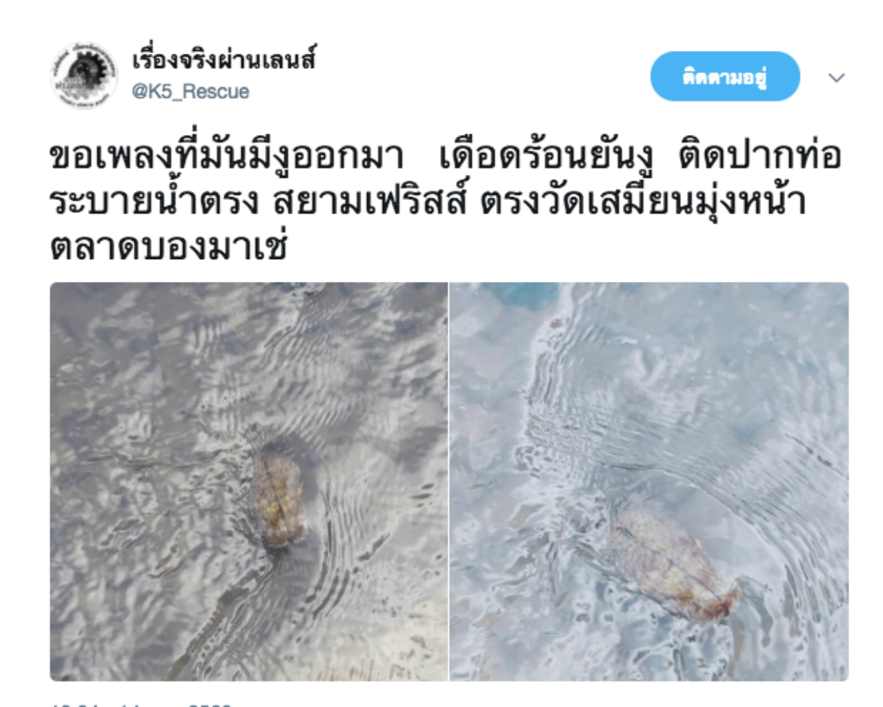Click the phrase ติดปากท่อ in the tweet
The width and height of the screenshot is (883, 707).
[760, 155]
